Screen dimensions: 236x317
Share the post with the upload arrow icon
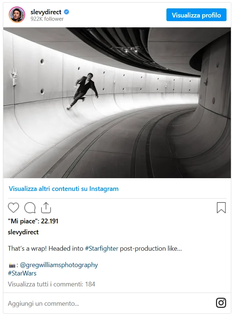46,208
